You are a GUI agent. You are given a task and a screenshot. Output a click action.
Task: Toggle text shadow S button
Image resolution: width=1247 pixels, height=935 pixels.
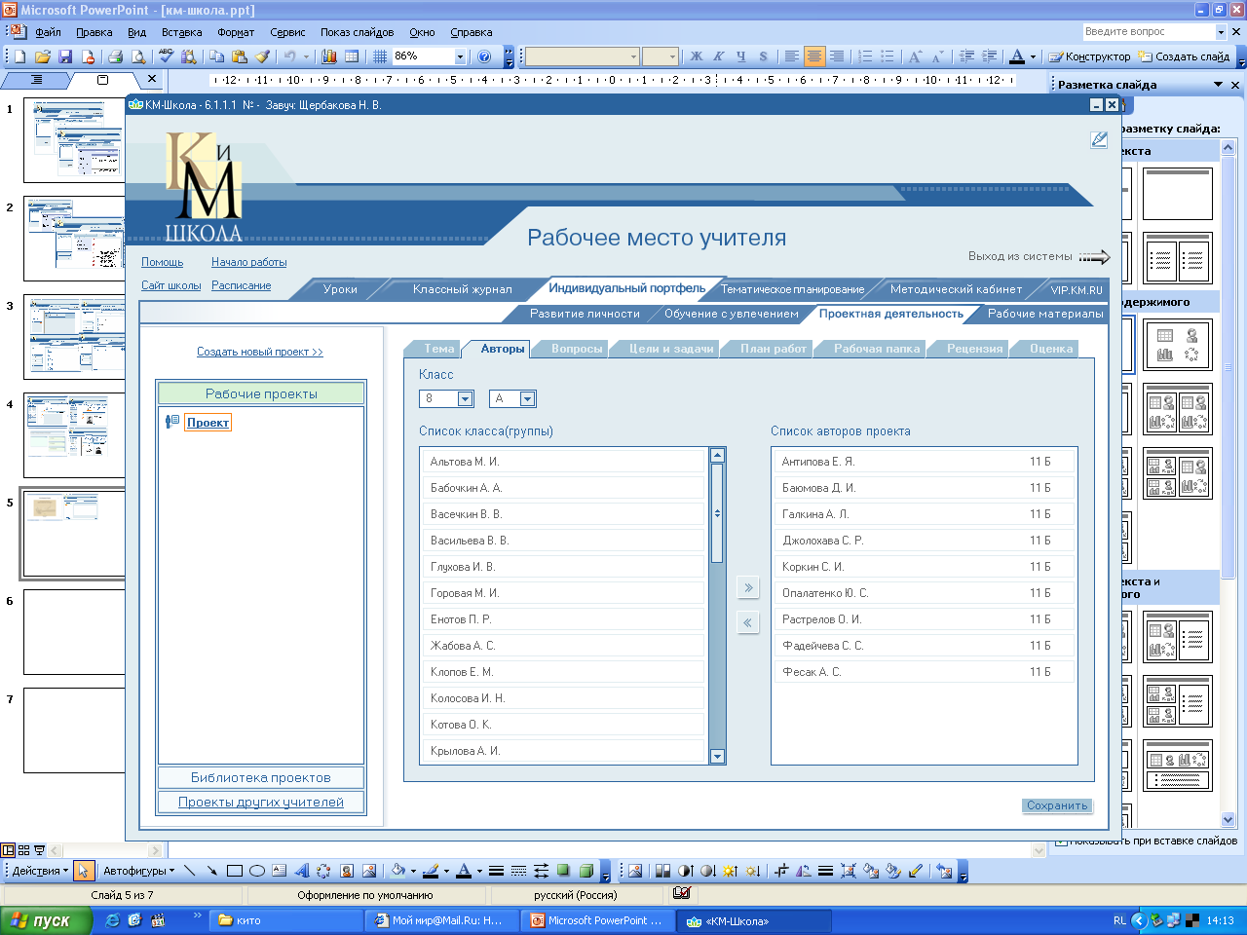click(763, 56)
